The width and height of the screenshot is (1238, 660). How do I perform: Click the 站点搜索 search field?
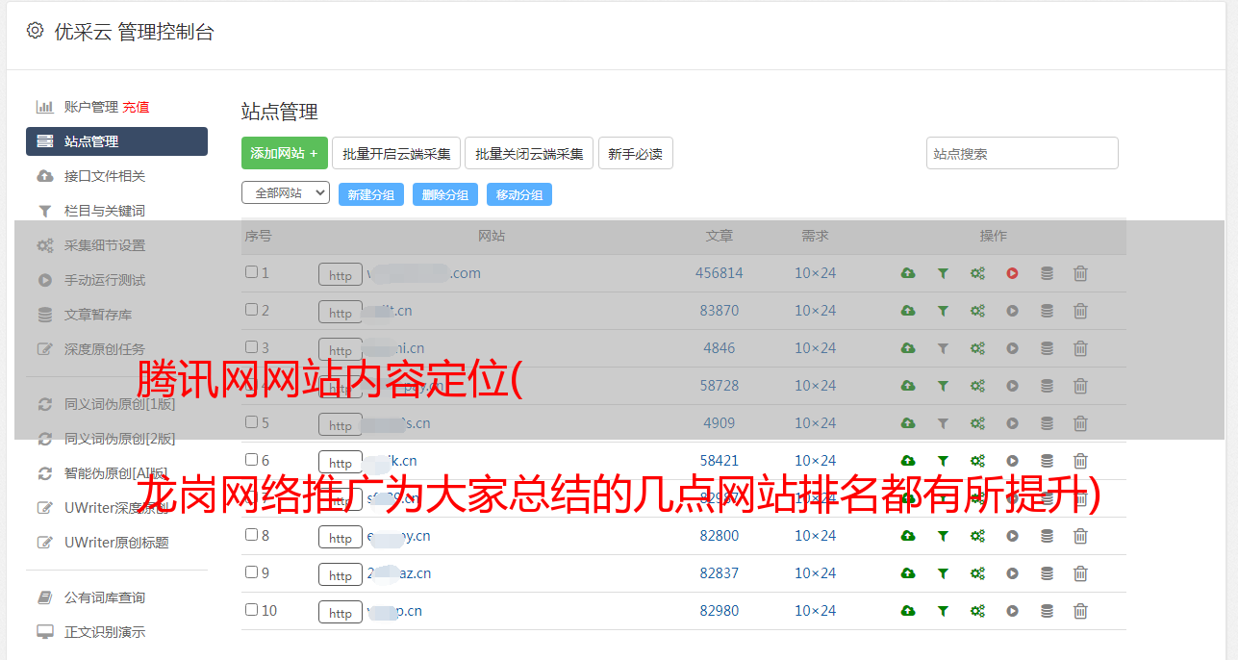tap(1023, 153)
